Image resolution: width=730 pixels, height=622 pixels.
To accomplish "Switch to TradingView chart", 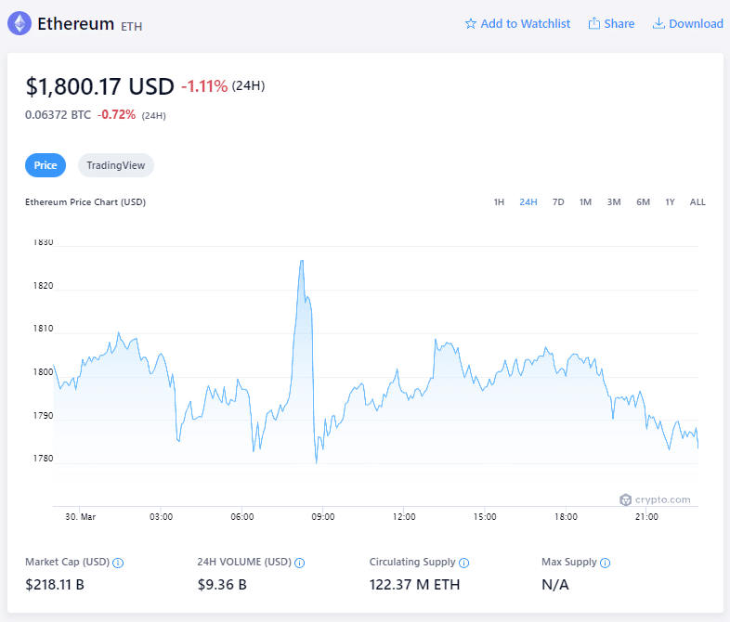I will click(116, 165).
